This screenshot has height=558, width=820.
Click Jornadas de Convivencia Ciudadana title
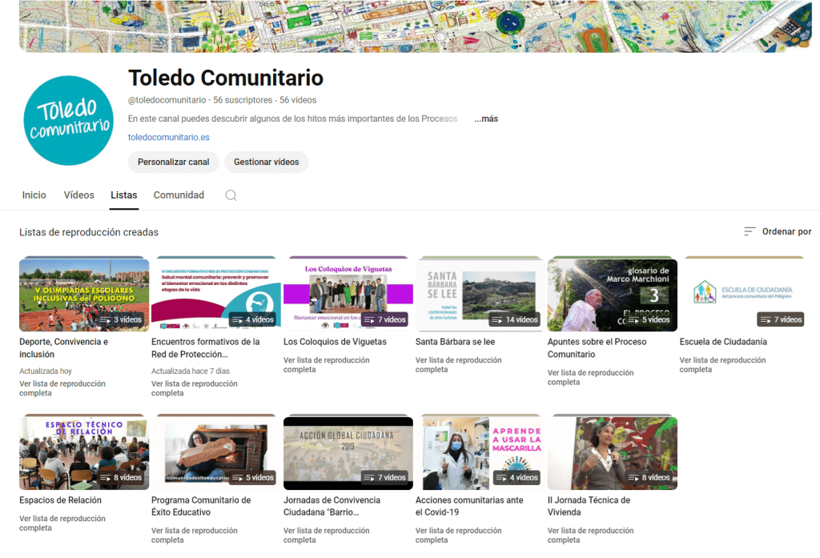pyautogui.click(x=332, y=506)
